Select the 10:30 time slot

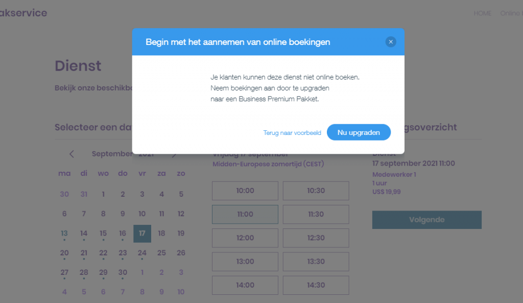pos(316,191)
